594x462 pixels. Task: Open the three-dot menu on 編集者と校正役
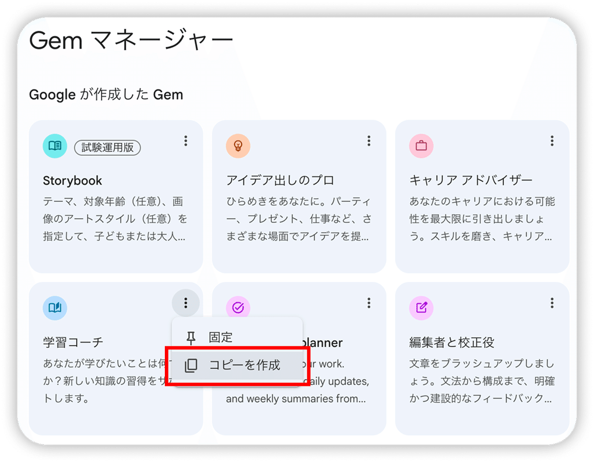coord(552,303)
